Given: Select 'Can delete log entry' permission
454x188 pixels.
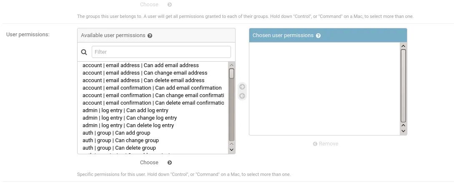Looking at the screenshot, I should 128,125.
